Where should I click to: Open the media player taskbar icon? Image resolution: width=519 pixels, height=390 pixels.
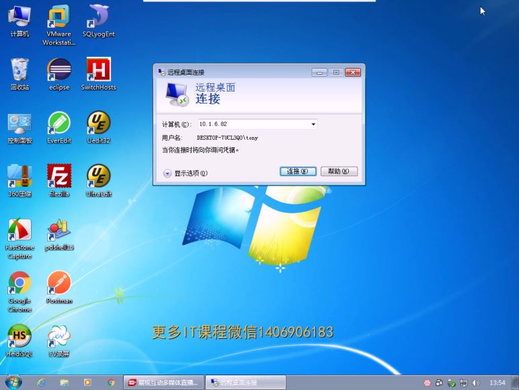(x=87, y=383)
